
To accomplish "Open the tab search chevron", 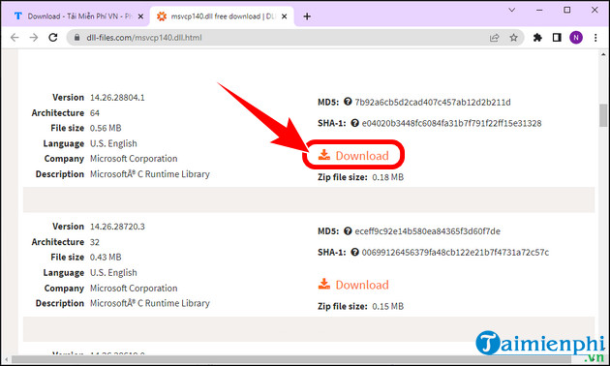I will (x=512, y=10).
